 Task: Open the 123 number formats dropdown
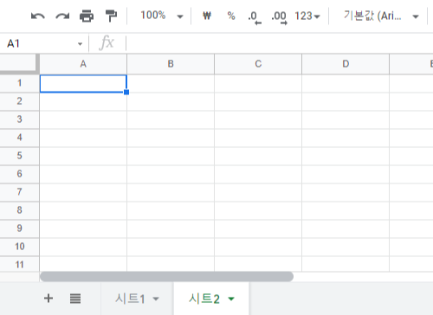(307, 16)
